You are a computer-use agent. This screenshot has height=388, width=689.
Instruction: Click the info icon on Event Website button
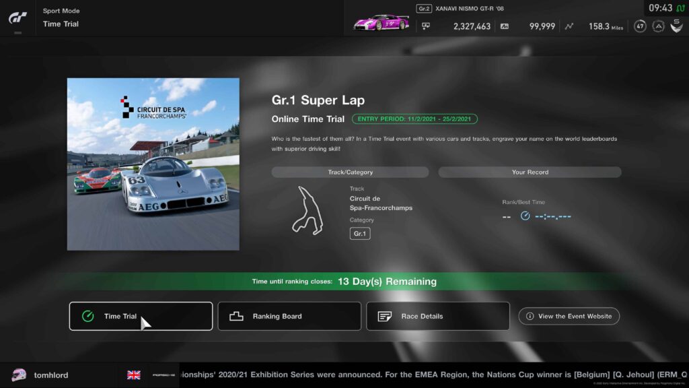[530, 316]
